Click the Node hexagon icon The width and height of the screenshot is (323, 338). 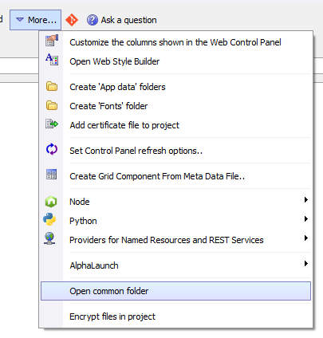click(x=51, y=202)
